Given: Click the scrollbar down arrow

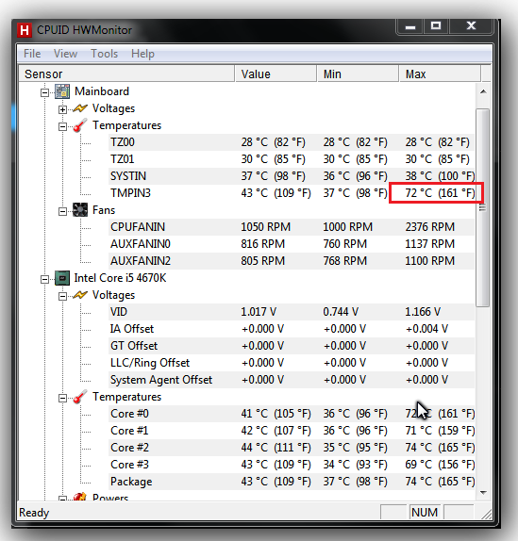Looking at the screenshot, I should [x=483, y=492].
